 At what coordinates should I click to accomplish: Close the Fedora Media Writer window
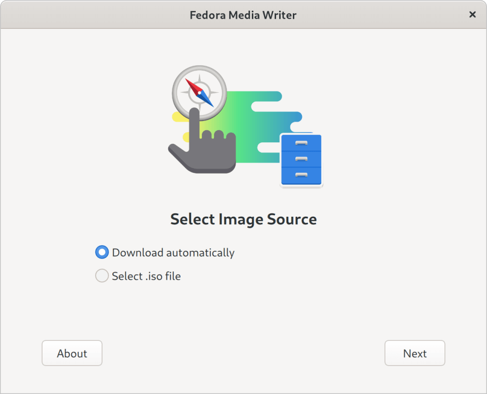coord(471,15)
